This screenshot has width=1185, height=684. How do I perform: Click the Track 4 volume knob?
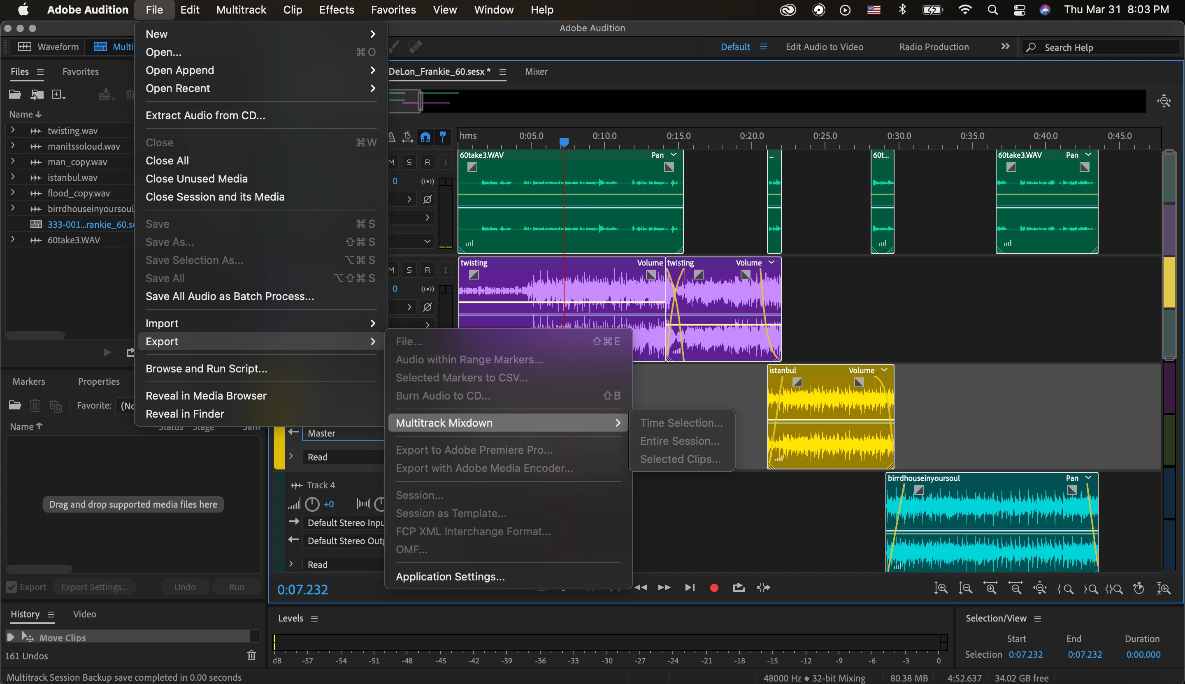pos(312,504)
